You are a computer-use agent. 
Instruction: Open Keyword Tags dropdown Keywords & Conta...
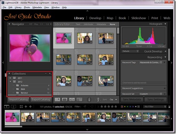[x=151, y=62]
